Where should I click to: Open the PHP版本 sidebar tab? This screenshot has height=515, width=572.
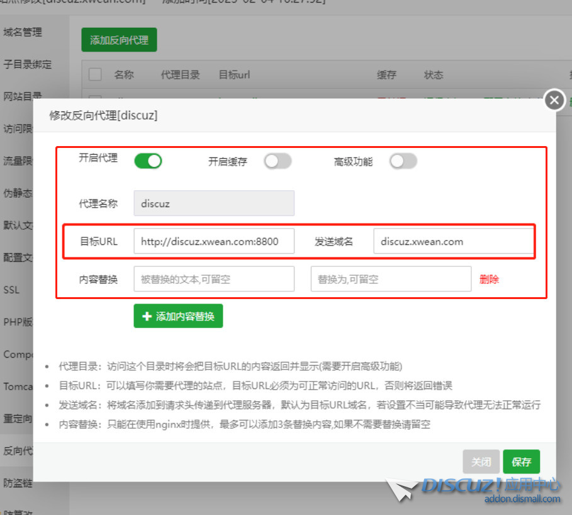click(18, 322)
